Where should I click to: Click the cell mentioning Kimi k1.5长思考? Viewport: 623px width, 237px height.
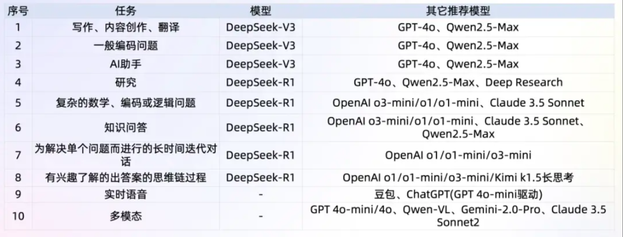point(458,178)
